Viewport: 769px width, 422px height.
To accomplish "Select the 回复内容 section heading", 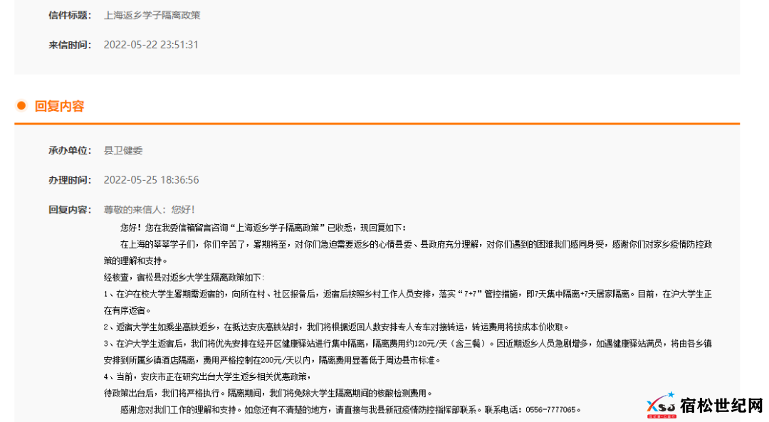I will (59, 106).
